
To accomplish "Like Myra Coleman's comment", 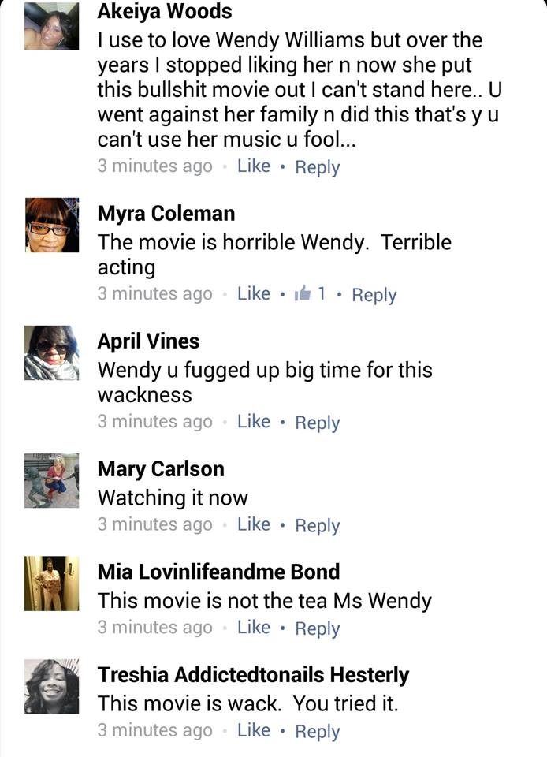I will [254, 294].
